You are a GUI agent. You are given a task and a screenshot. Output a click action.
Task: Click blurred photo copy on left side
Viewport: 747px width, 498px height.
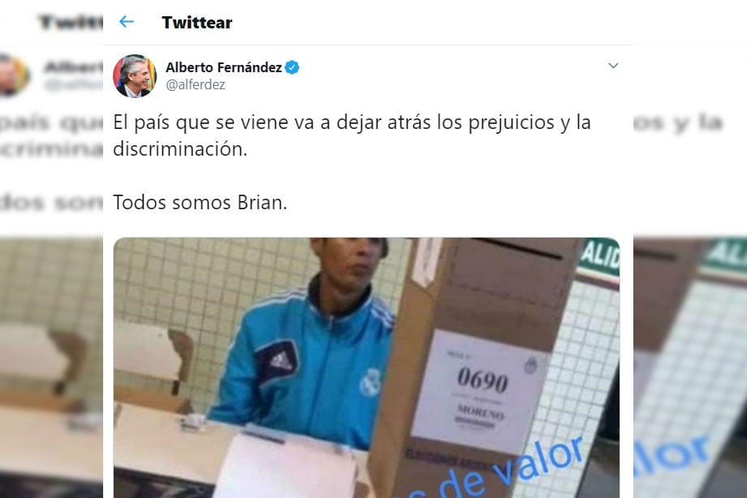pyautogui.click(x=51, y=367)
